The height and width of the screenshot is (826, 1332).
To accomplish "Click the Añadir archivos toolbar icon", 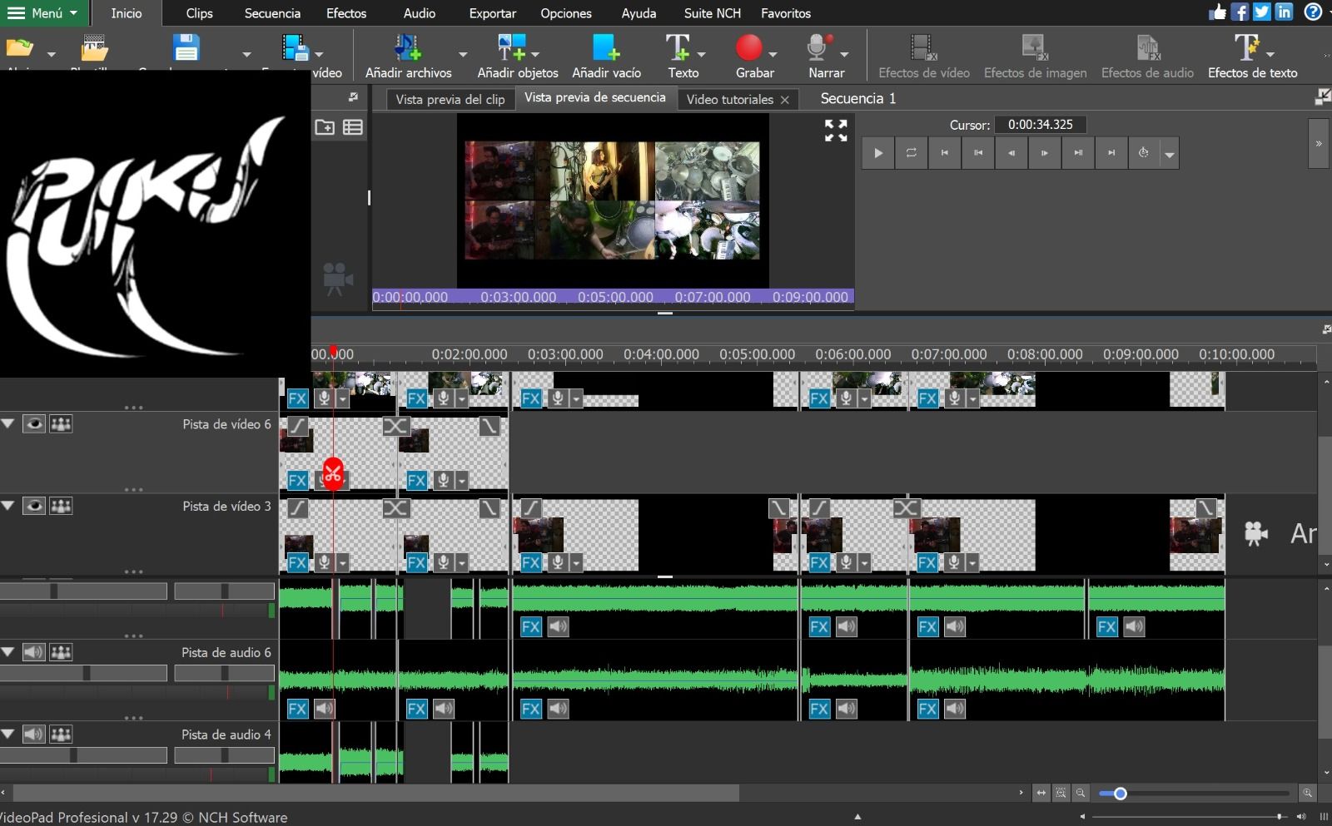I will (x=408, y=48).
